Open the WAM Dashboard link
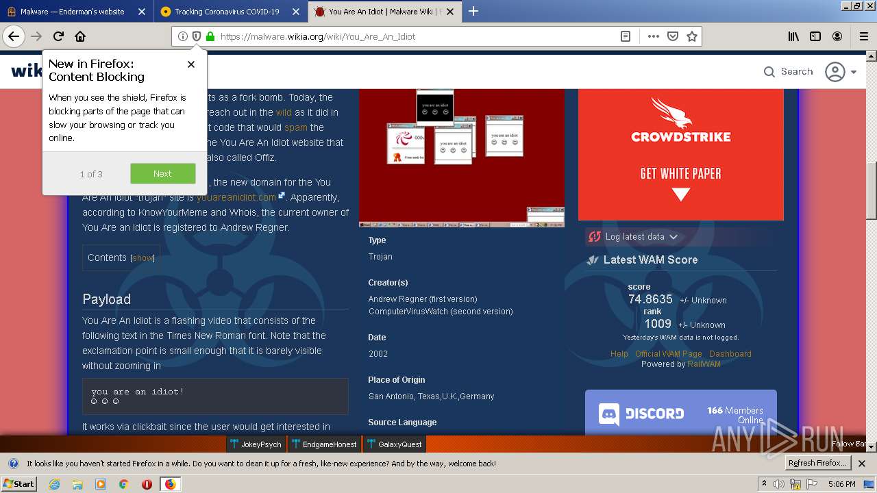The width and height of the screenshot is (877, 493). point(730,354)
